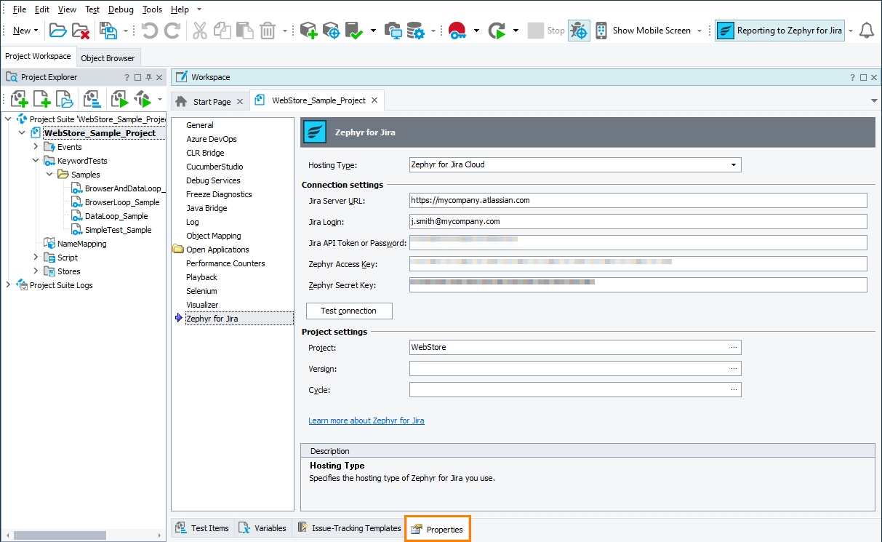Click Add New Item icon in Project Explorer
The height and width of the screenshot is (542, 882).
[x=41, y=99]
